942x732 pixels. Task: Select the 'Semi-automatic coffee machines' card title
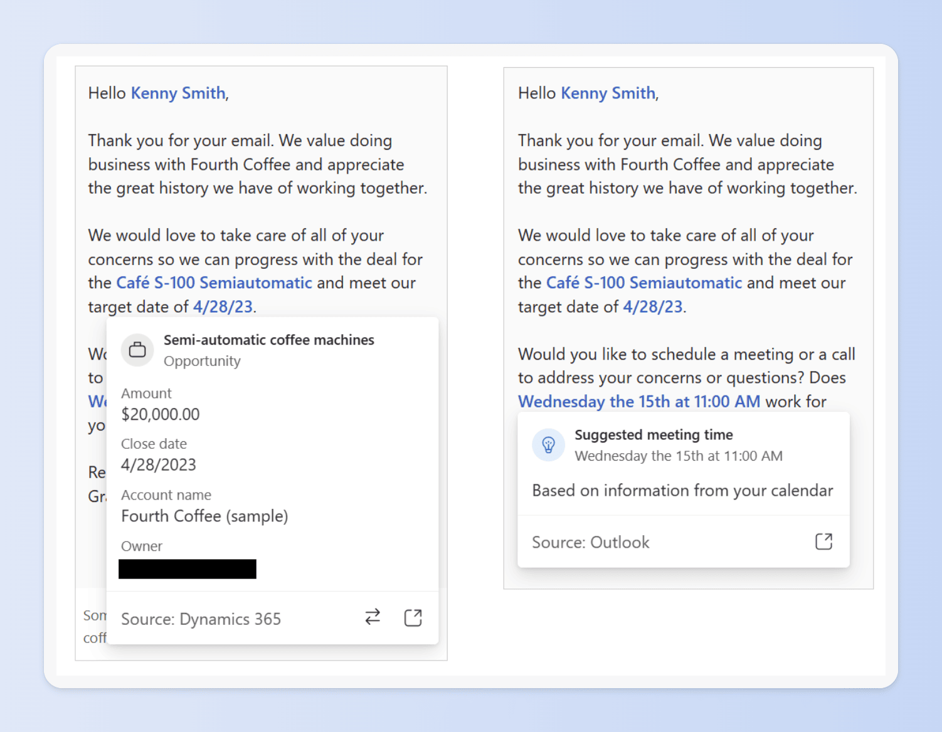tap(269, 340)
